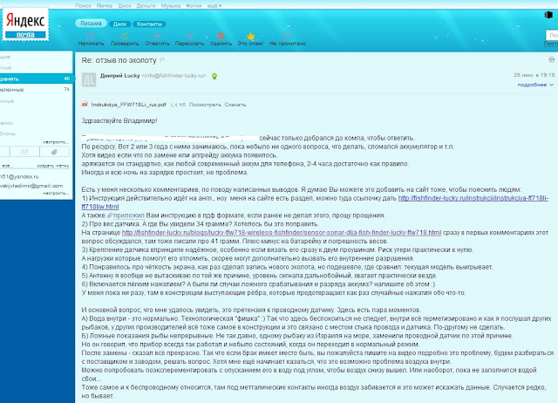Image resolution: width=558 pixels, height=403 pixels.
Task: Filter unread with sidebar envelope icon
Action: (24, 152)
